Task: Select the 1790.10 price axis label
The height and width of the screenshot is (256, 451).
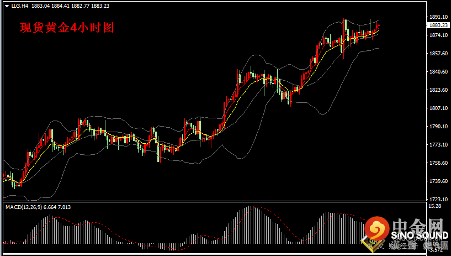Action: 438,127
